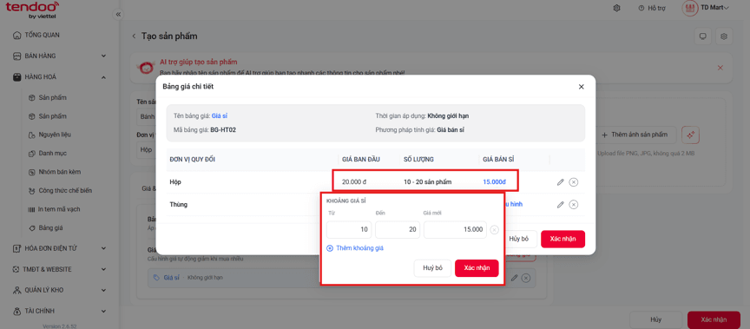
Task: Open the Bảng giá price list item
Action: (50, 228)
